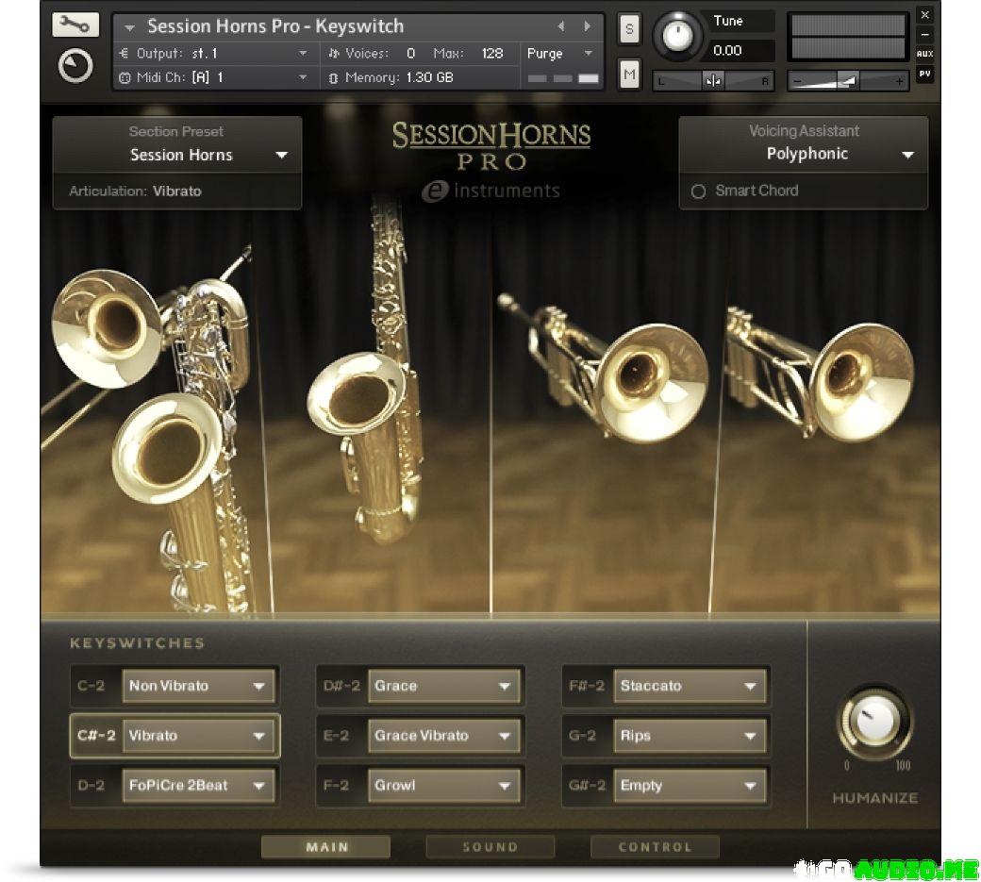Click the E-2 keyswitch label
Viewport: 981px width, 882px height.
[x=336, y=736]
